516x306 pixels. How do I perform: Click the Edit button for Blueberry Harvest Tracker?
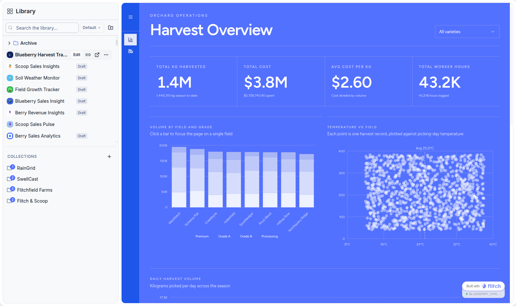click(x=77, y=55)
